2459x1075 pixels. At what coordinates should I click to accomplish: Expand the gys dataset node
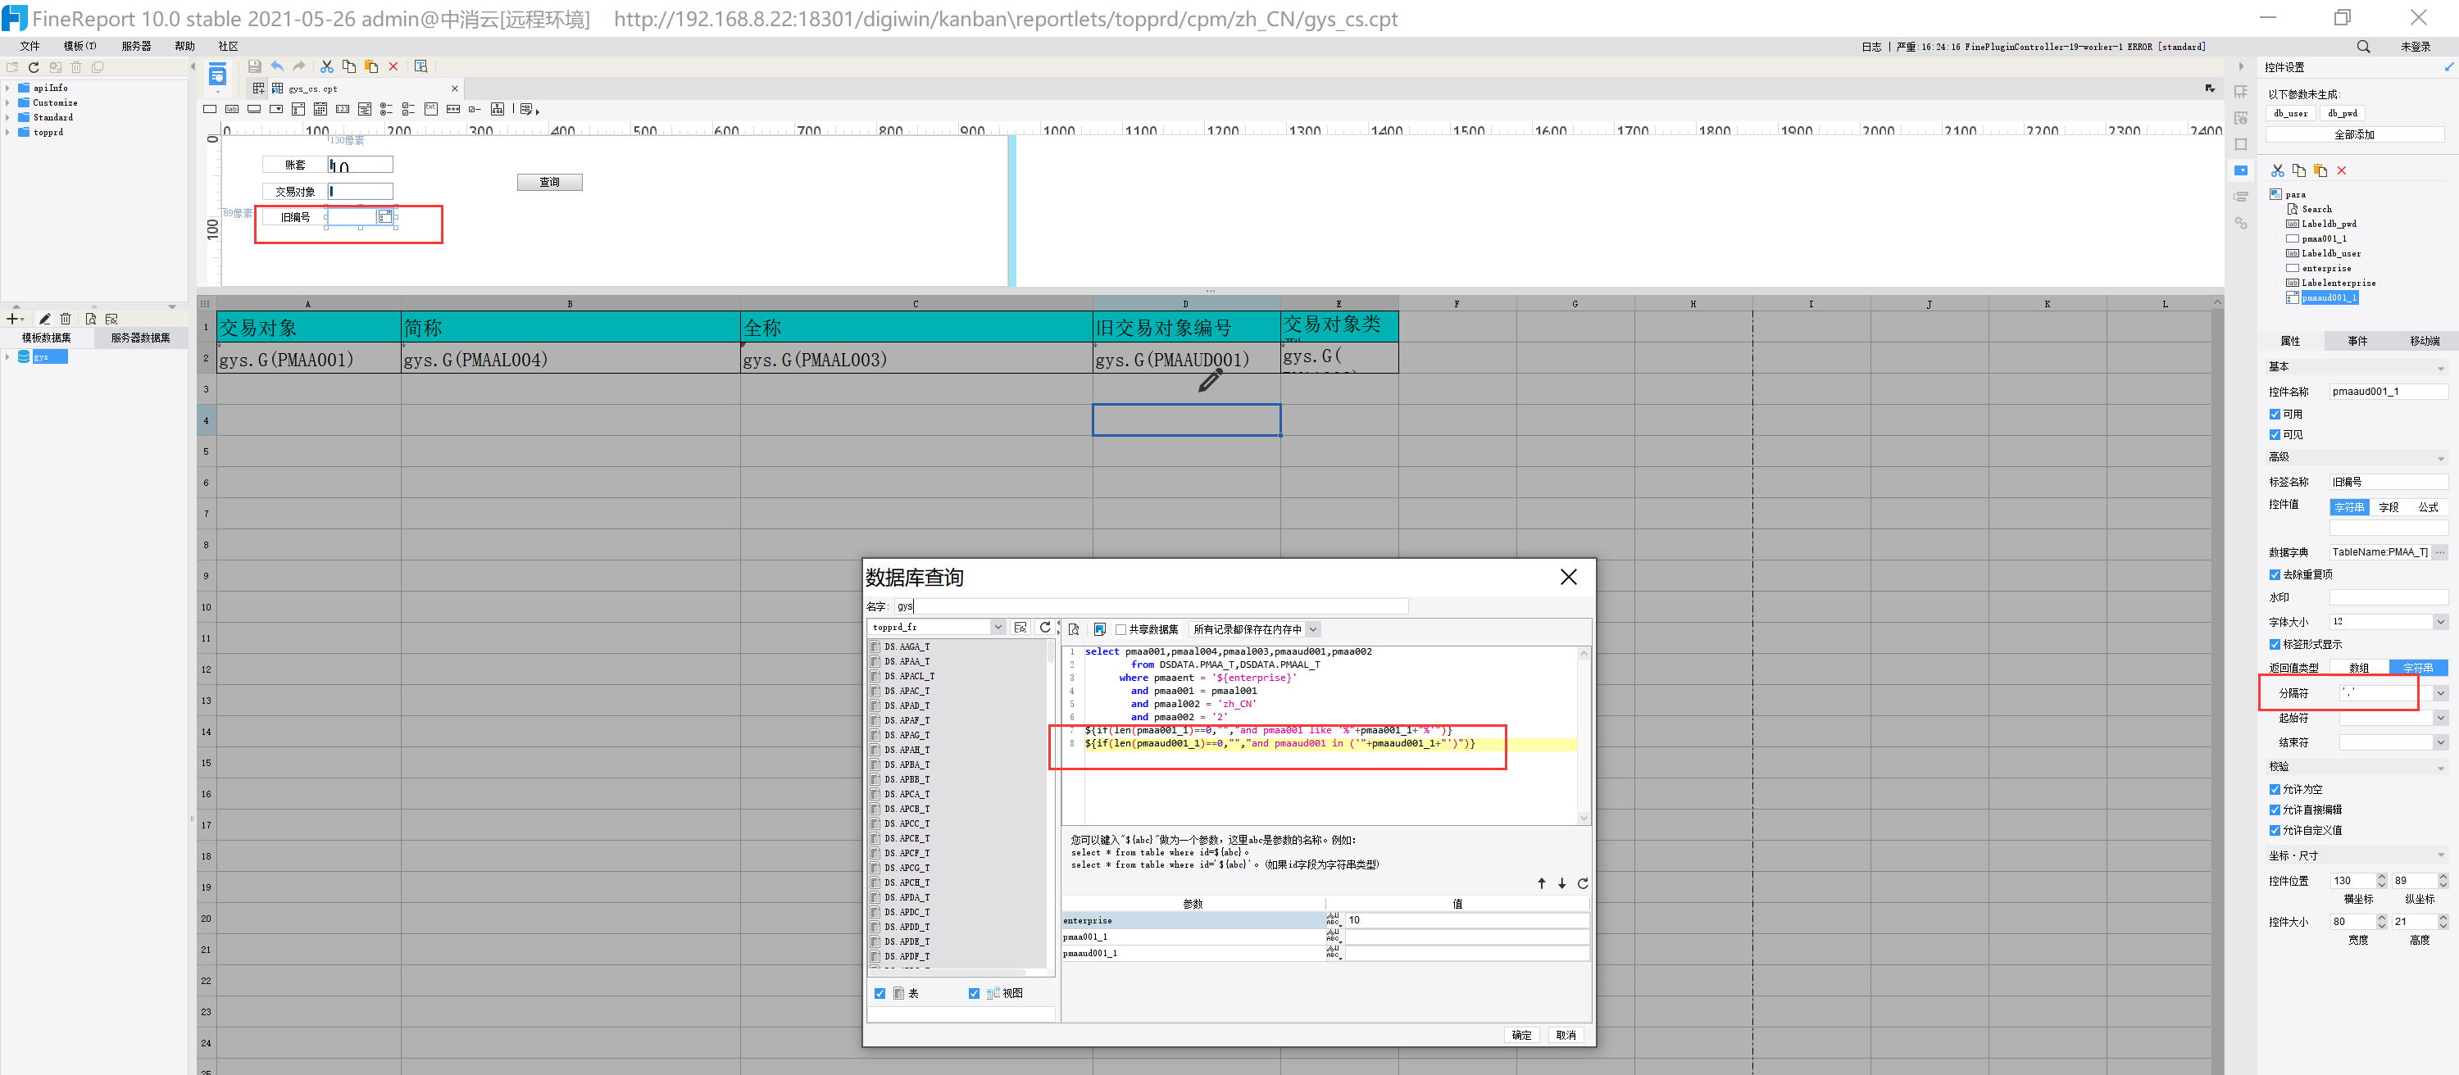tap(8, 356)
